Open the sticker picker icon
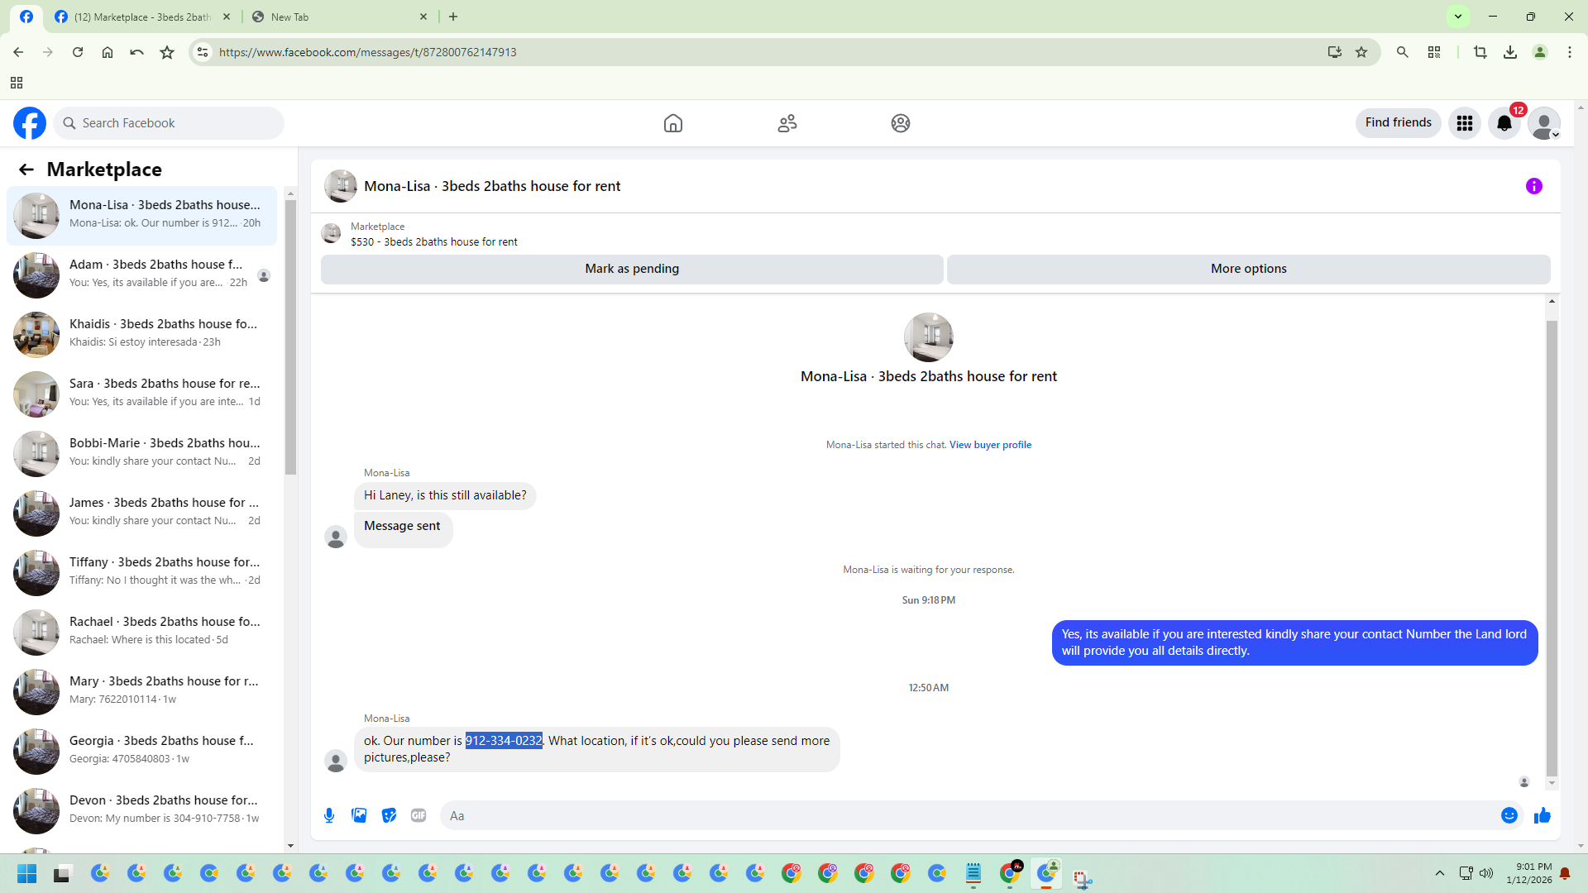This screenshot has height=893, width=1588. (389, 815)
